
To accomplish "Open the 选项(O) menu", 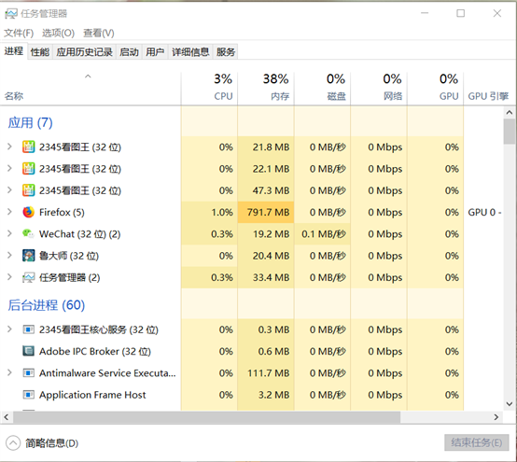I will [58, 33].
